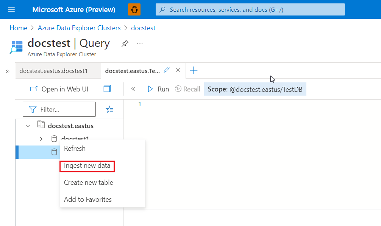Viewport: 381px width, 226px height.
Task: Collapse the pane with double left chevron
Action: point(133,89)
